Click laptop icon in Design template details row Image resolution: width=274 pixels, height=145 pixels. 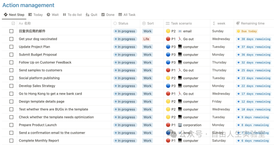coord(180,101)
